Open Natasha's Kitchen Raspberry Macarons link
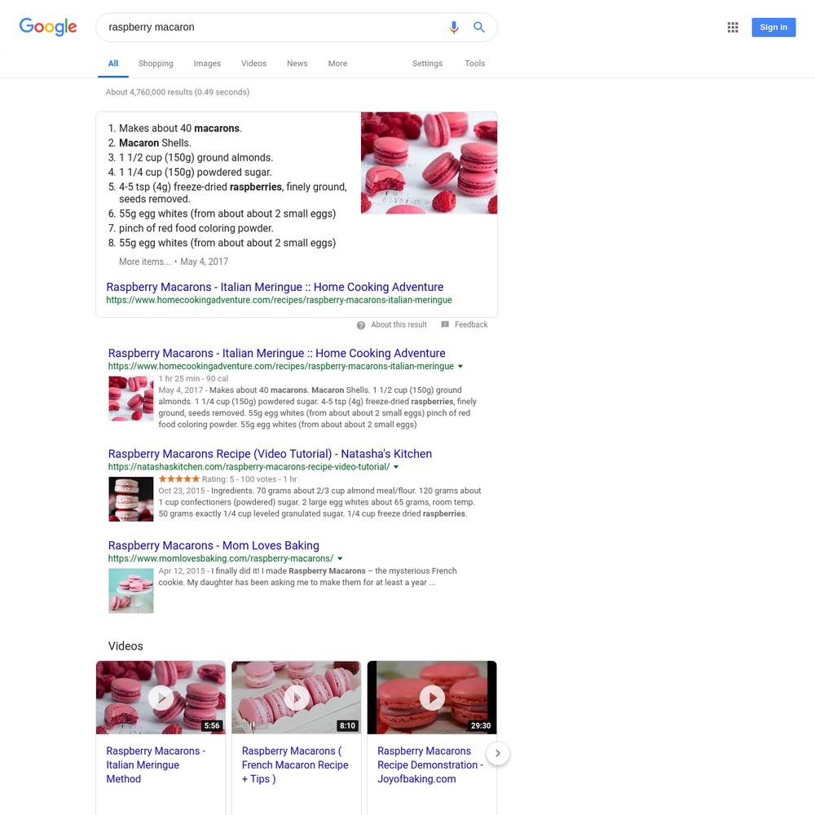The width and height of the screenshot is (815, 815). (270, 454)
